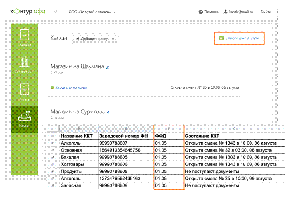Click shift status text Открыта смена № 35

(205, 87)
